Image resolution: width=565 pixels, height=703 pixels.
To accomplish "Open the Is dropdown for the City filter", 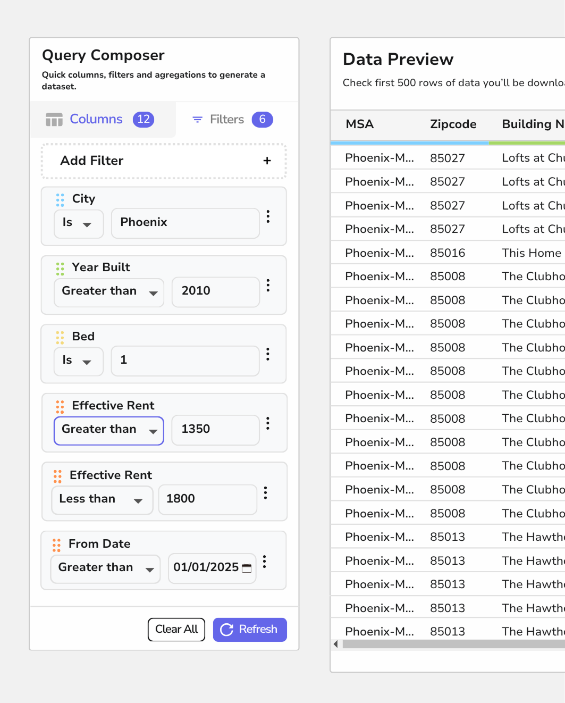I will (78, 224).
